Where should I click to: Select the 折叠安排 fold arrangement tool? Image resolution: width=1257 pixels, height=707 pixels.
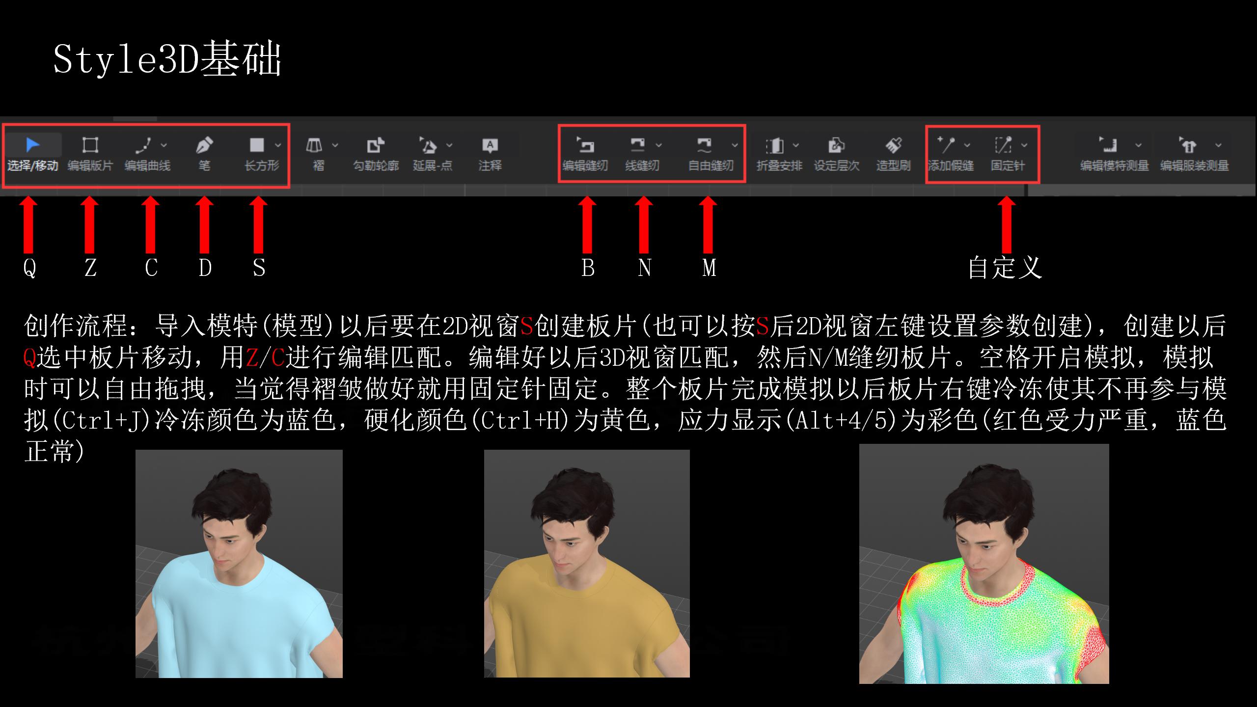coord(779,153)
